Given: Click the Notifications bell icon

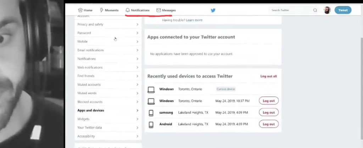Looking at the screenshot, I should 128,10.
